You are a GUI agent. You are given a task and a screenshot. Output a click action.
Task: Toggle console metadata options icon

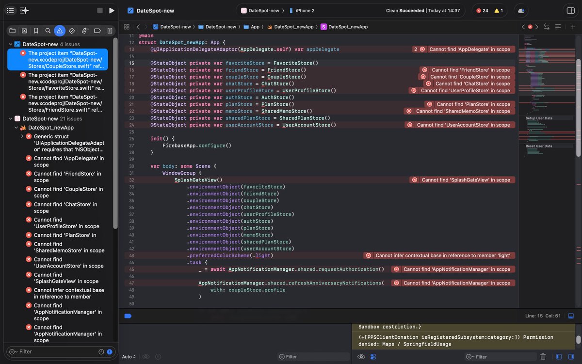[x=373, y=357]
